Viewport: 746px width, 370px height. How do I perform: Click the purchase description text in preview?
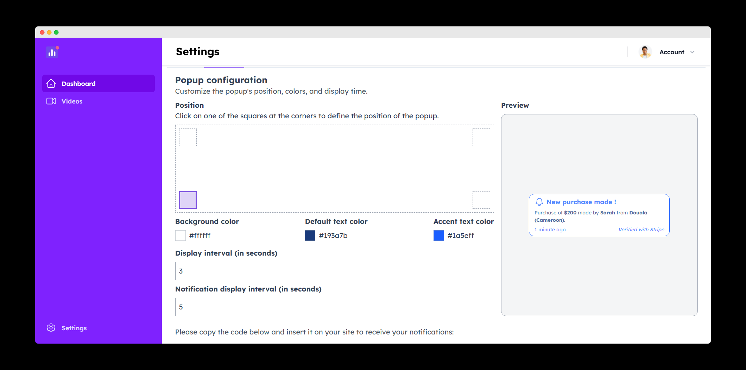pos(591,216)
